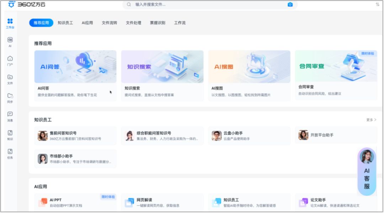Click the AI PPT app icon
384x213 pixels.
tap(43, 202)
